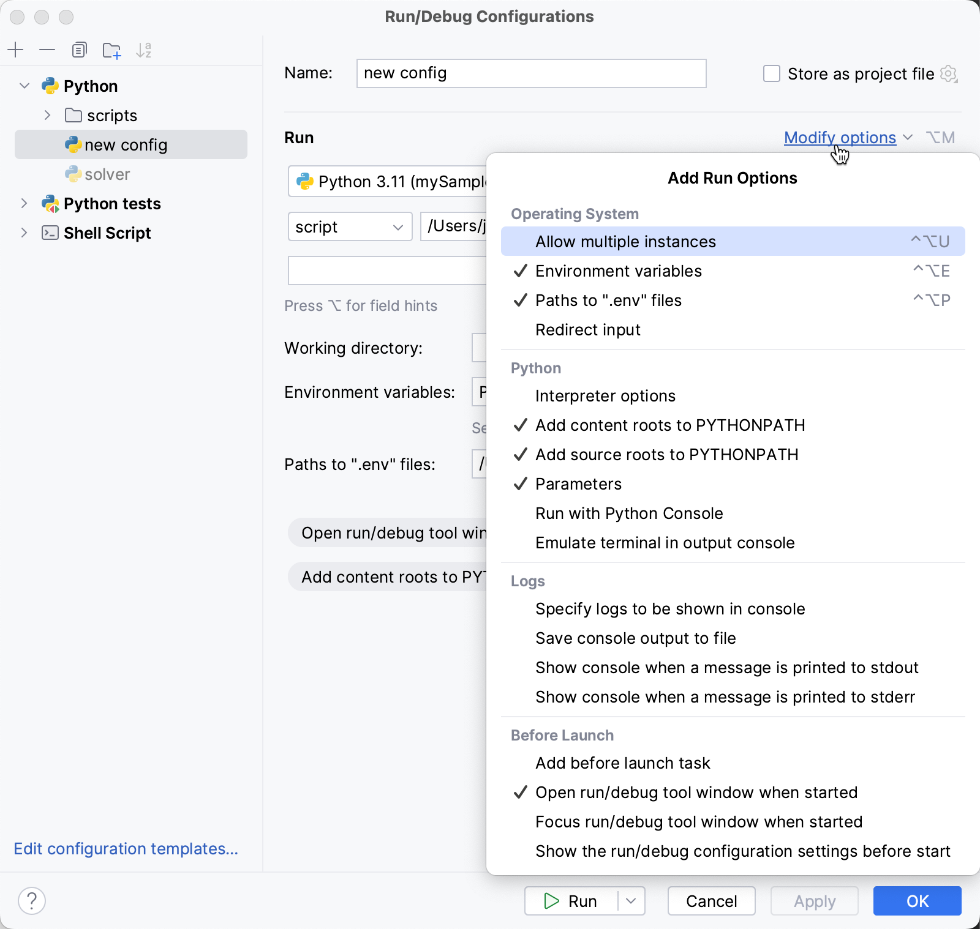The image size is (980, 929).
Task: Open Edit configuration templates
Action: point(126,849)
